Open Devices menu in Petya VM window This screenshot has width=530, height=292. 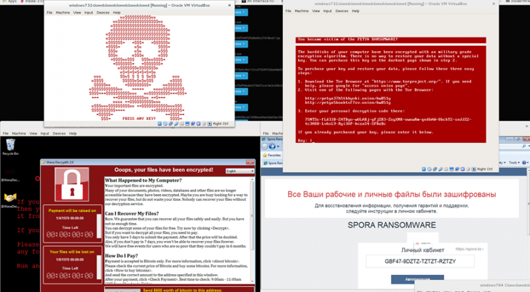342,11
